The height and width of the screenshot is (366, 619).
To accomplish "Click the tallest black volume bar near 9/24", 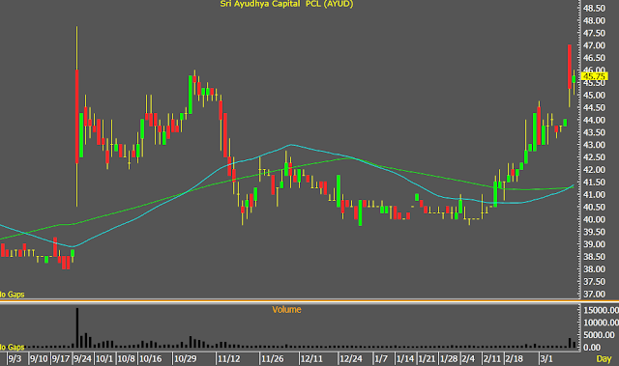I will coord(77,327).
